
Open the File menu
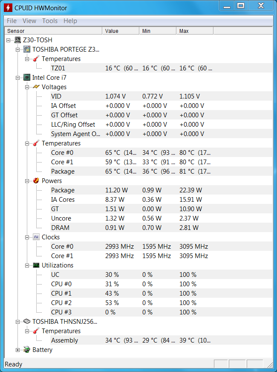(12, 21)
